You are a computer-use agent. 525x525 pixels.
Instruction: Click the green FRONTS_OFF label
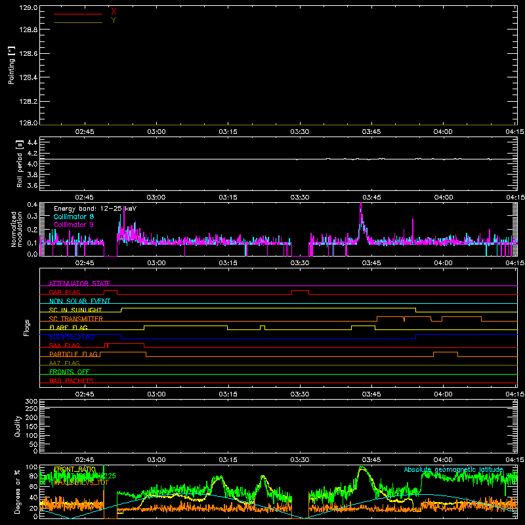point(70,371)
